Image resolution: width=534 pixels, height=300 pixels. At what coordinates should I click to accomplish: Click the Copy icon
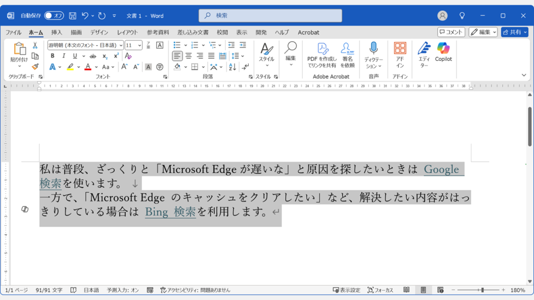[x=35, y=56]
